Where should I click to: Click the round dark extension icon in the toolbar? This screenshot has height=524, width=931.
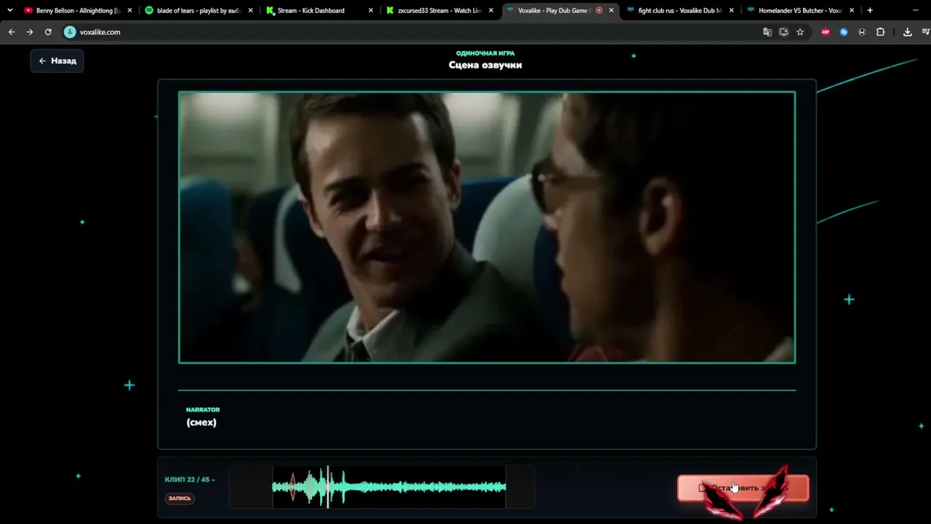(x=862, y=32)
